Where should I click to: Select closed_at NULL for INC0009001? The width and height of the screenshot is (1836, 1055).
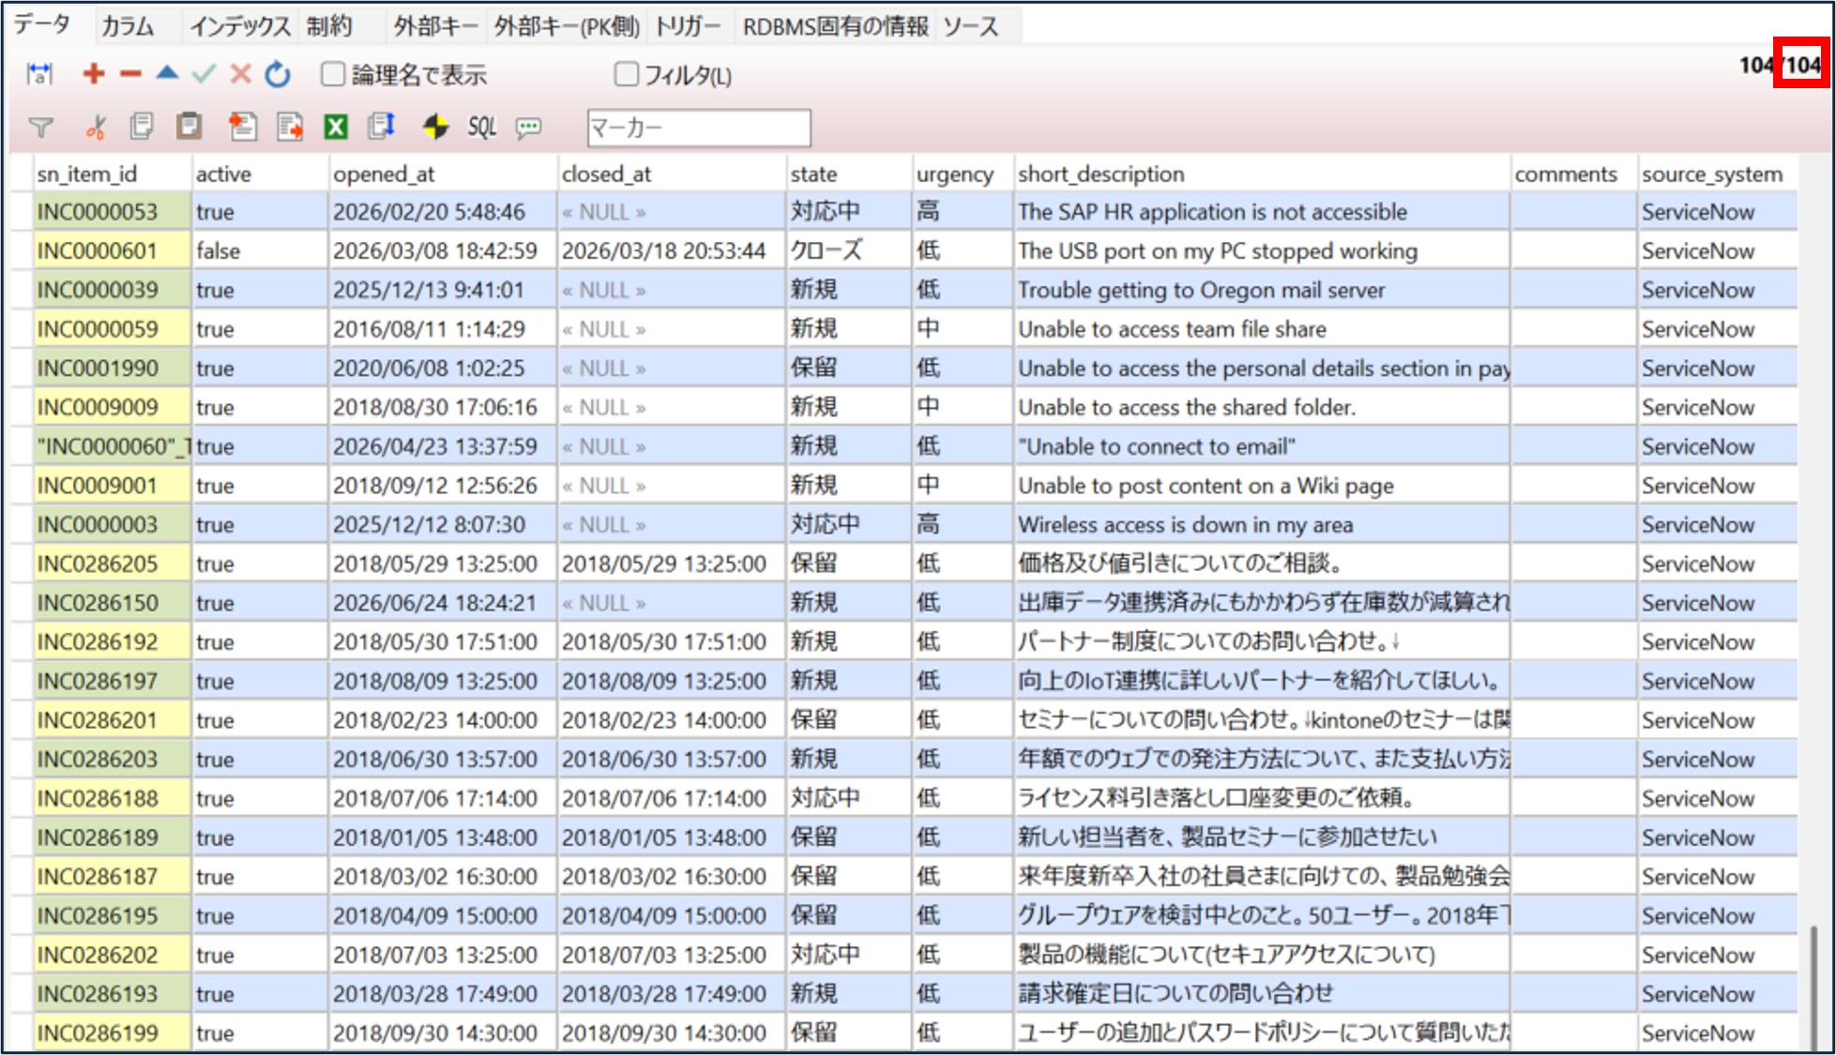pyautogui.click(x=672, y=486)
